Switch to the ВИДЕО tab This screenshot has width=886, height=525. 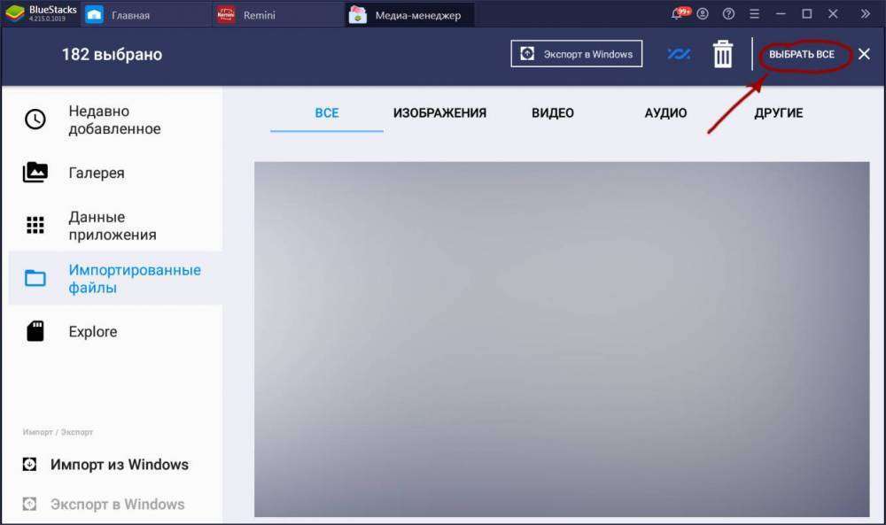[553, 113]
